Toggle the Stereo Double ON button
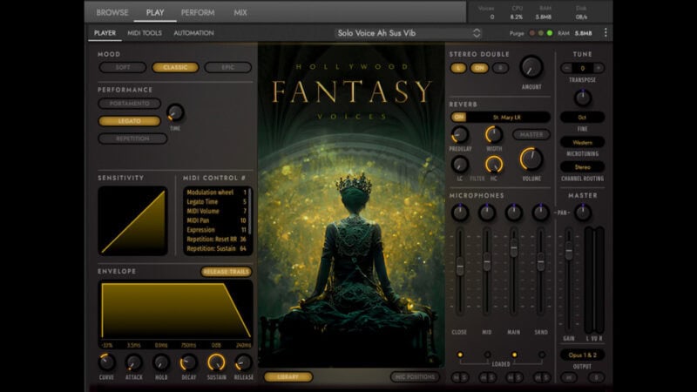 [478, 68]
